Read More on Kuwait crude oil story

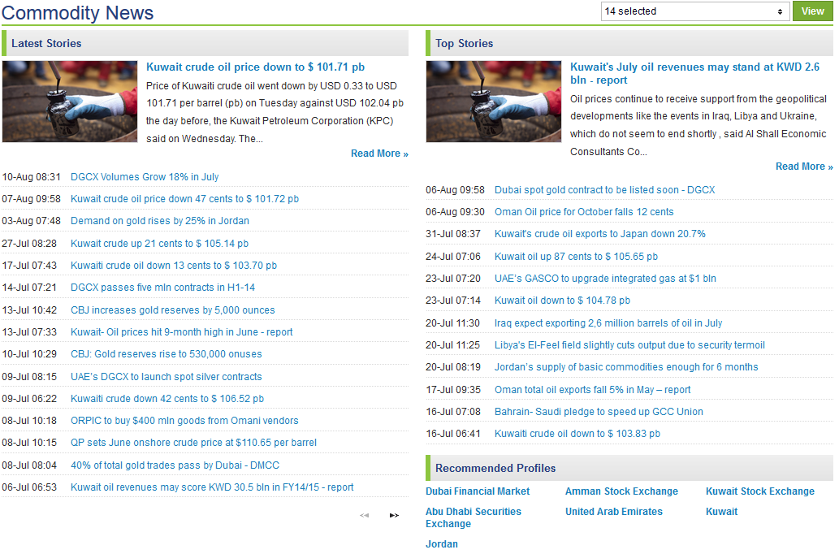click(x=379, y=154)
